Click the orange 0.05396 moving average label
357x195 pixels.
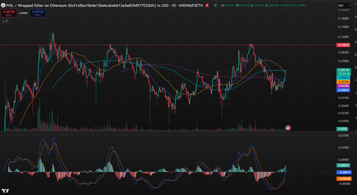[343, 82]
